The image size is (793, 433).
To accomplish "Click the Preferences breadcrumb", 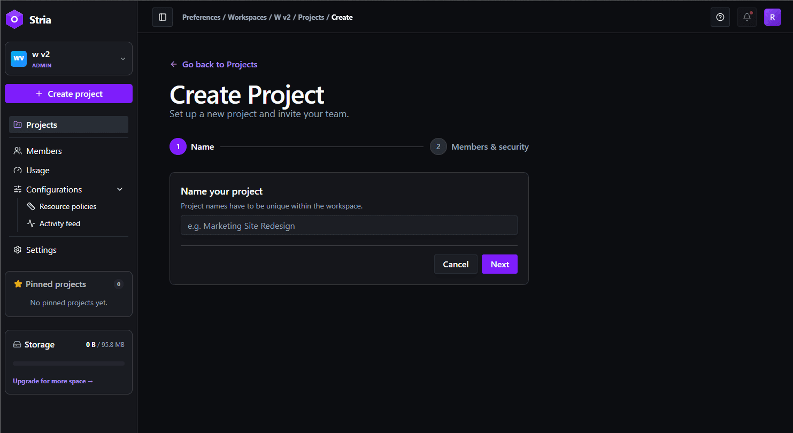I will 201,17.
